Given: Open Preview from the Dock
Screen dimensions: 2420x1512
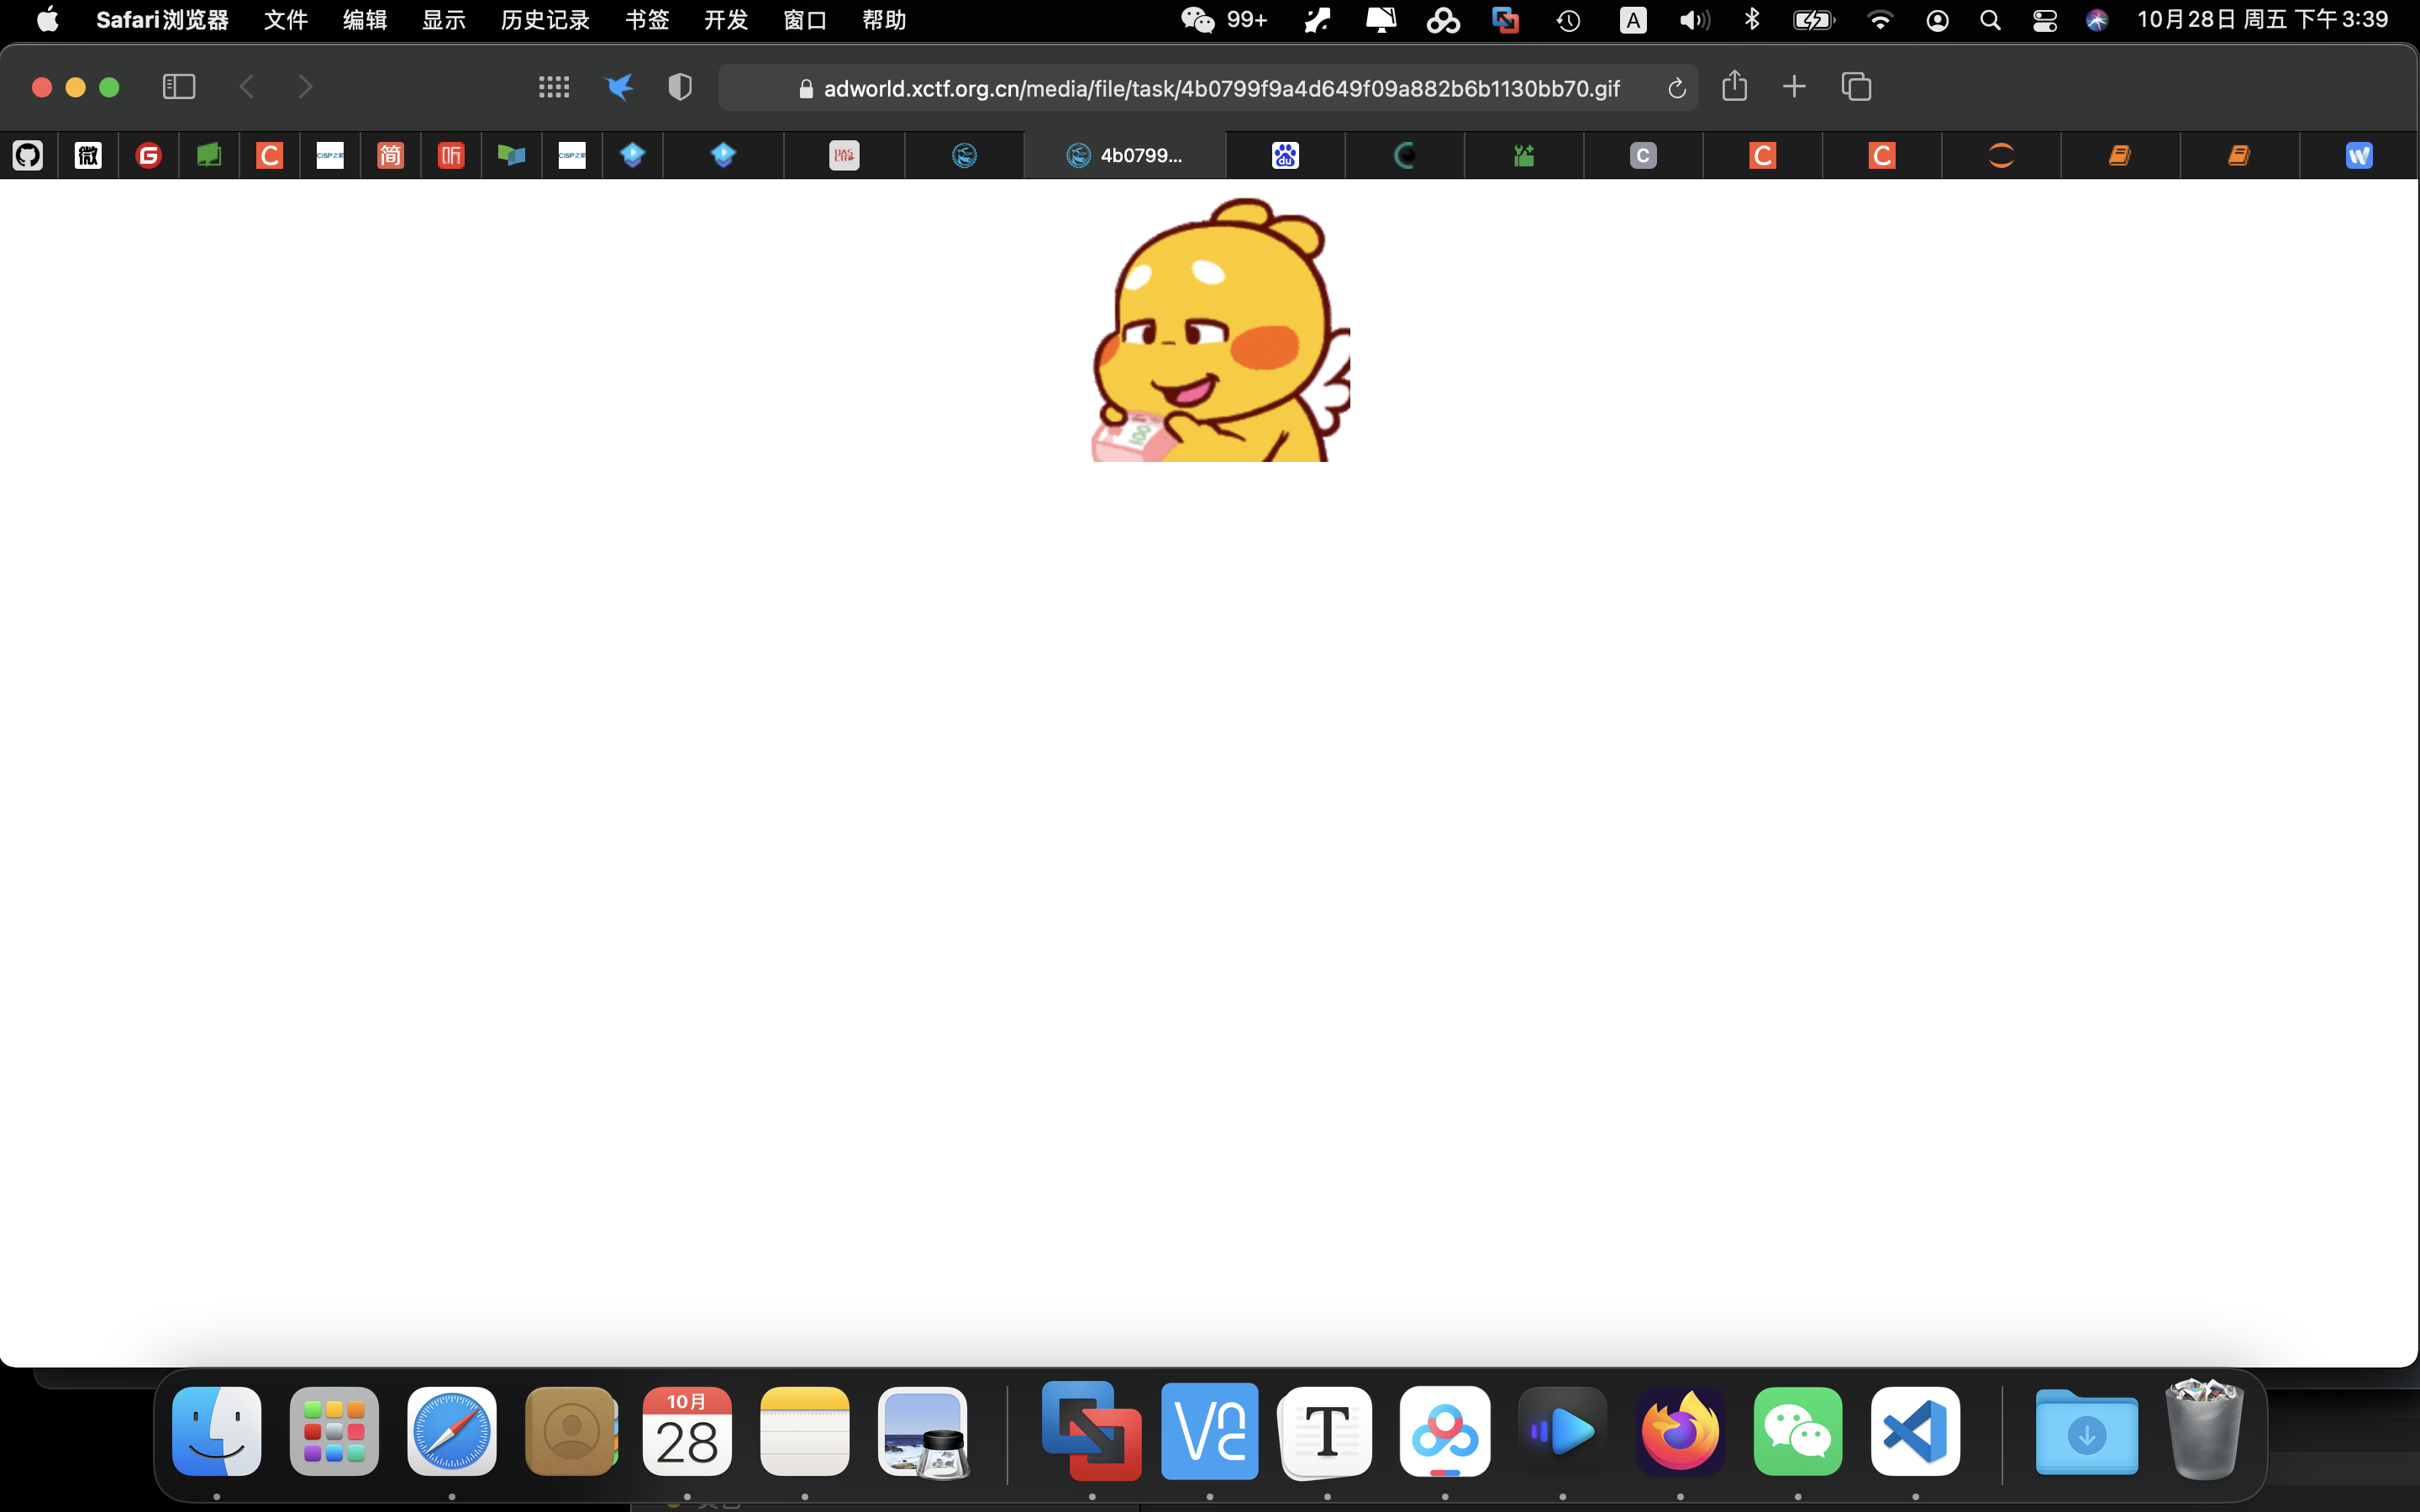Looking at the screenshot, I should (x=923, y=1431).
